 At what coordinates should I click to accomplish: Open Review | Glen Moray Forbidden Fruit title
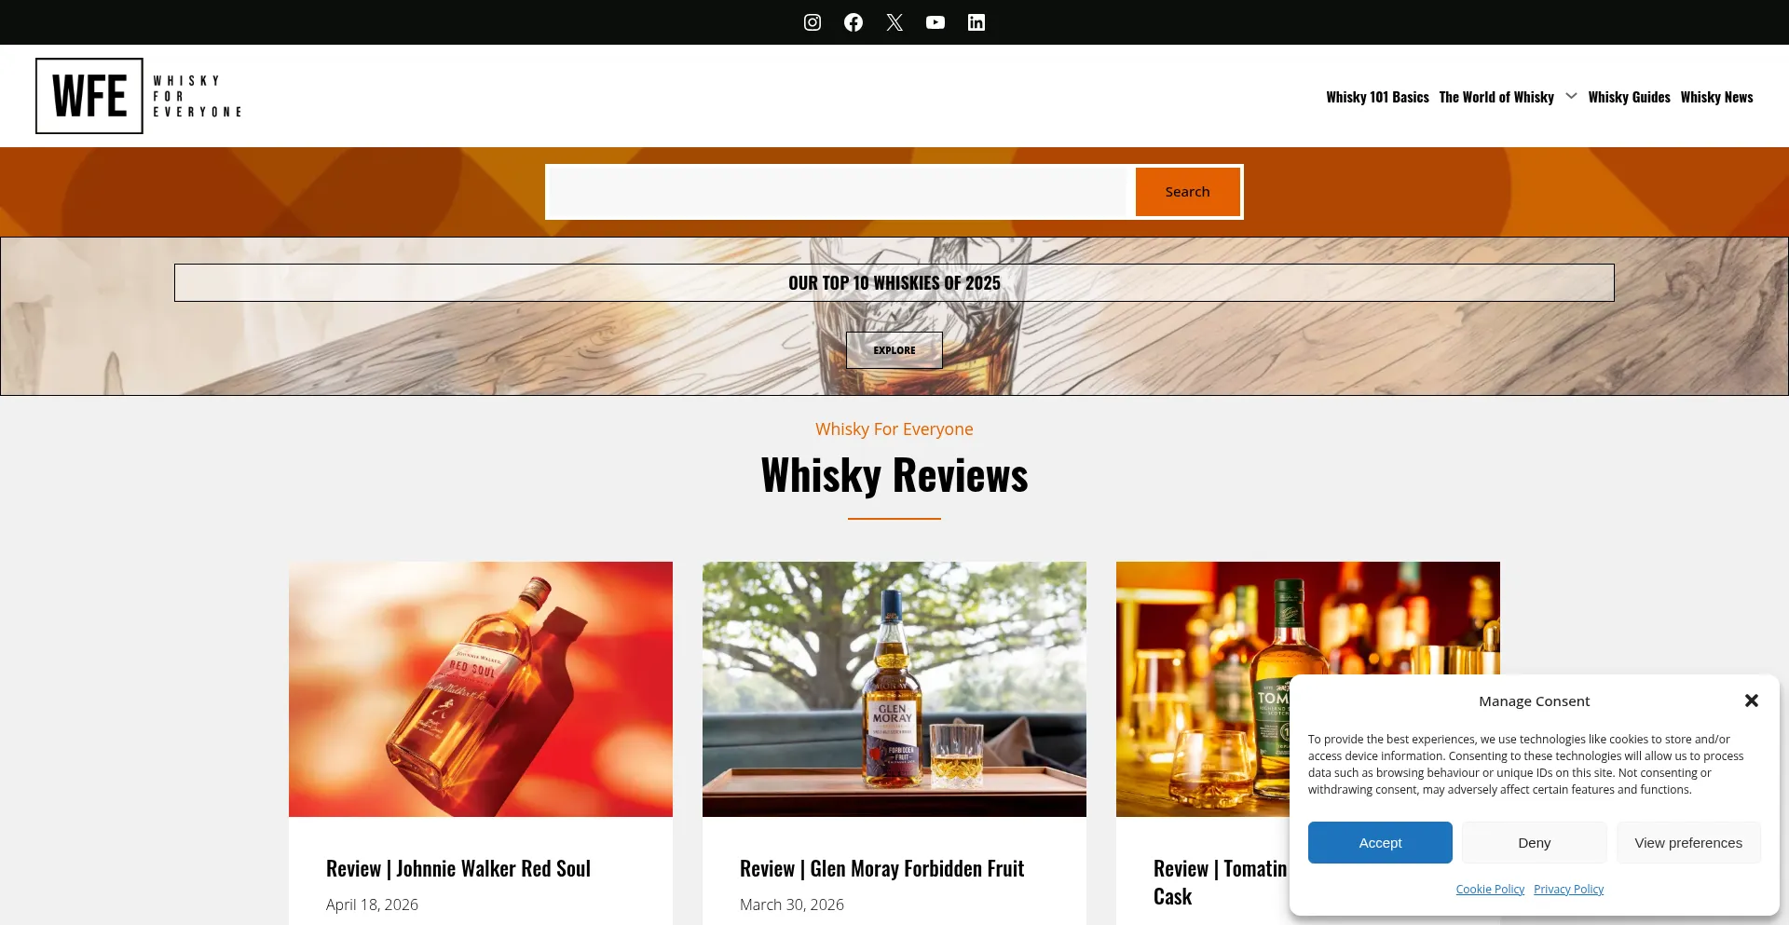coord(881,869)
